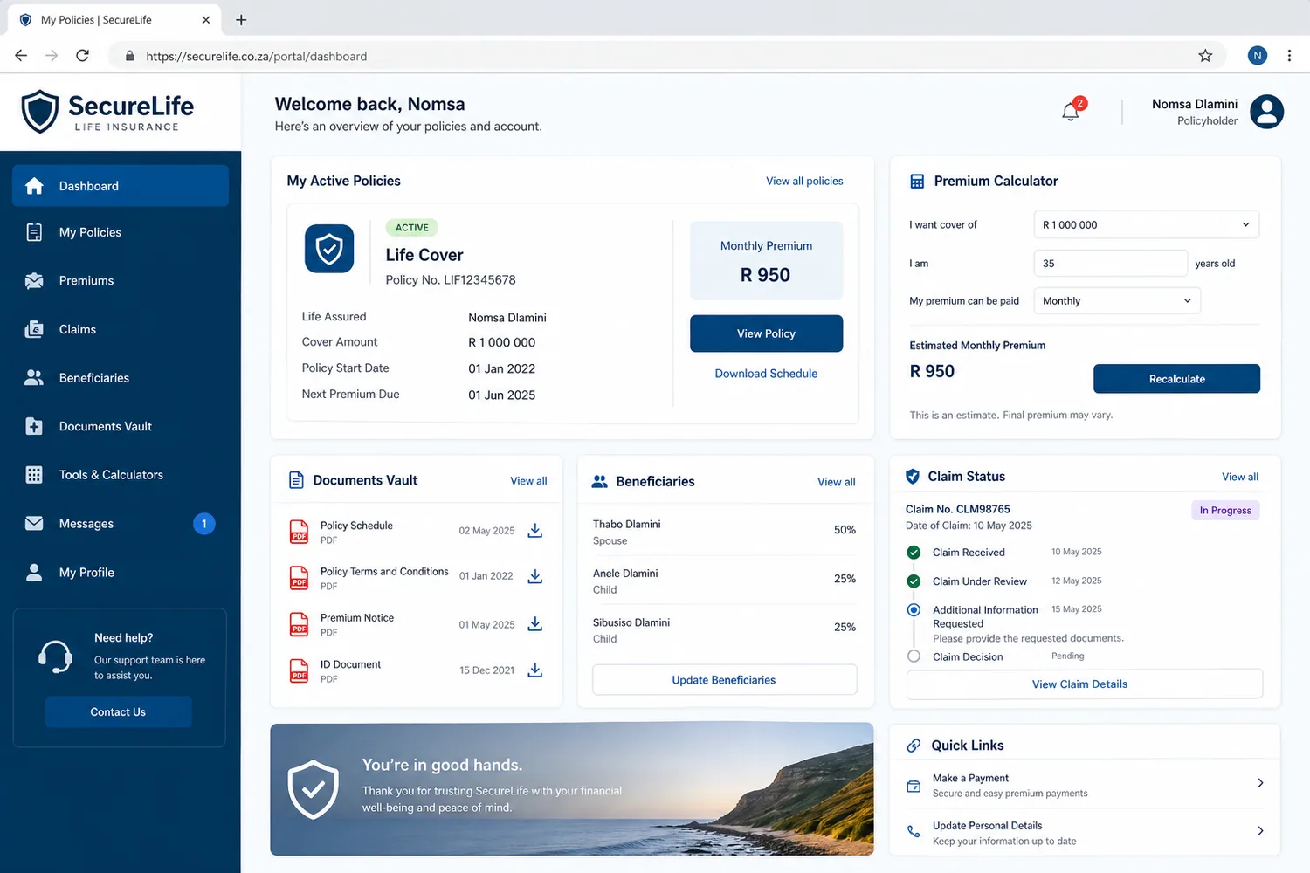Download the ID Document file
Viewport: 1310px width, 873px height.
[x=535, y=670]
